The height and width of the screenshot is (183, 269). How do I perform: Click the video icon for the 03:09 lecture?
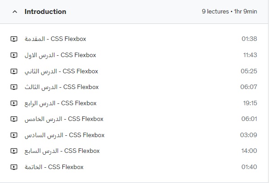click(14, 135)
